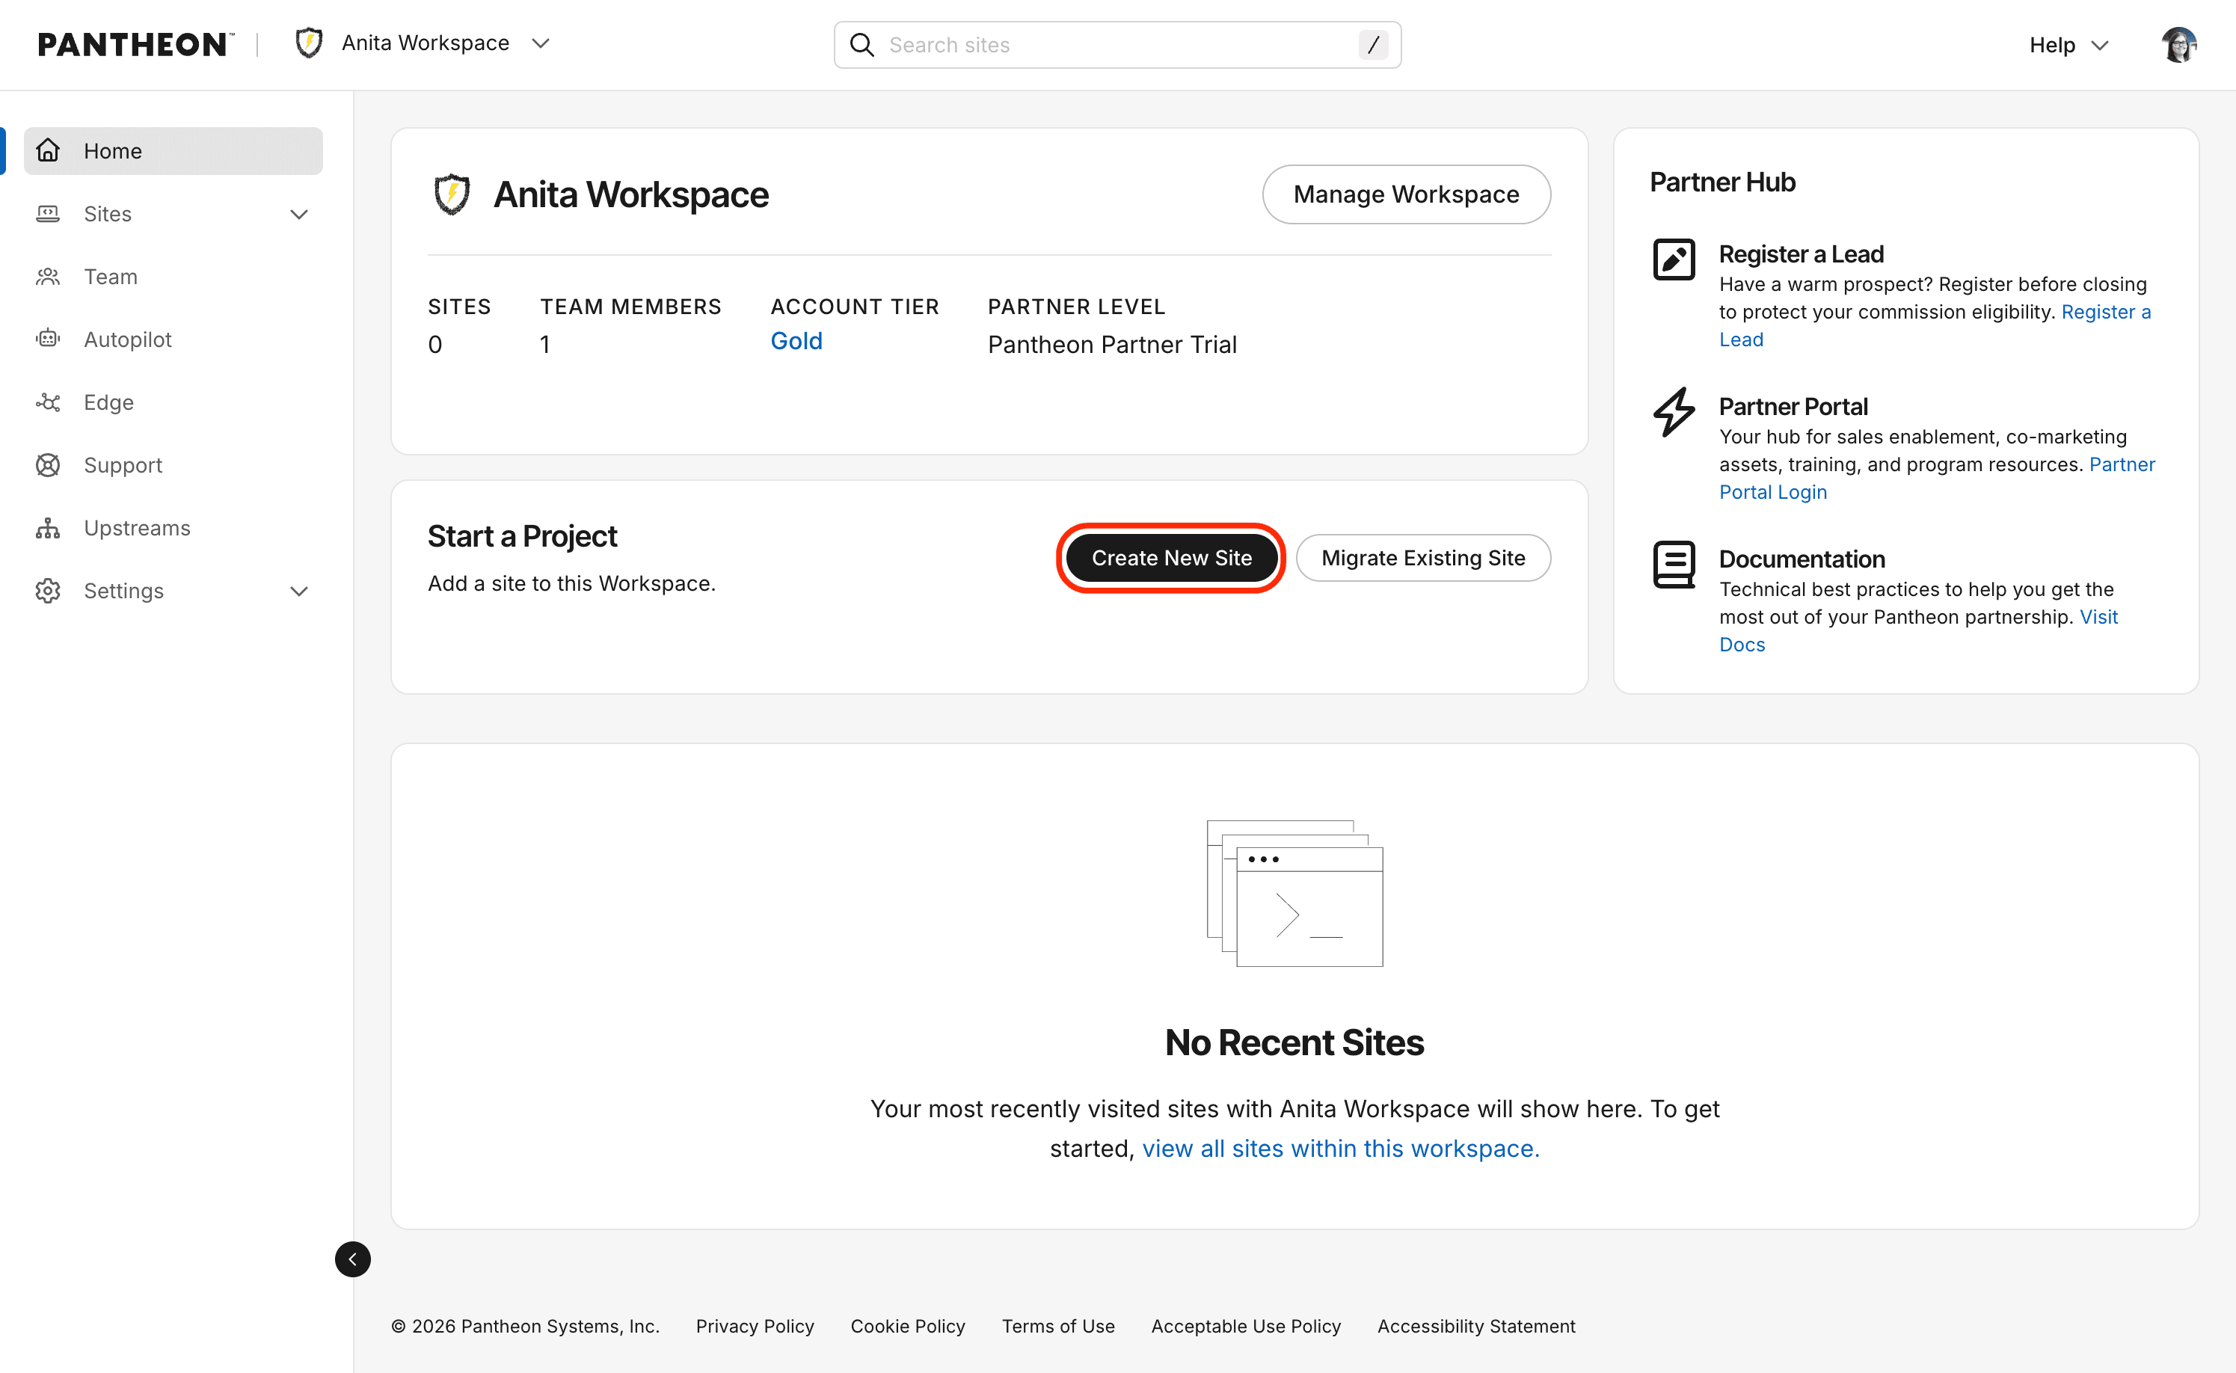Click the Pantheon Partner Trial text
Image resolution: width=2236 pixels, height=1373 pixels.
1111,345
